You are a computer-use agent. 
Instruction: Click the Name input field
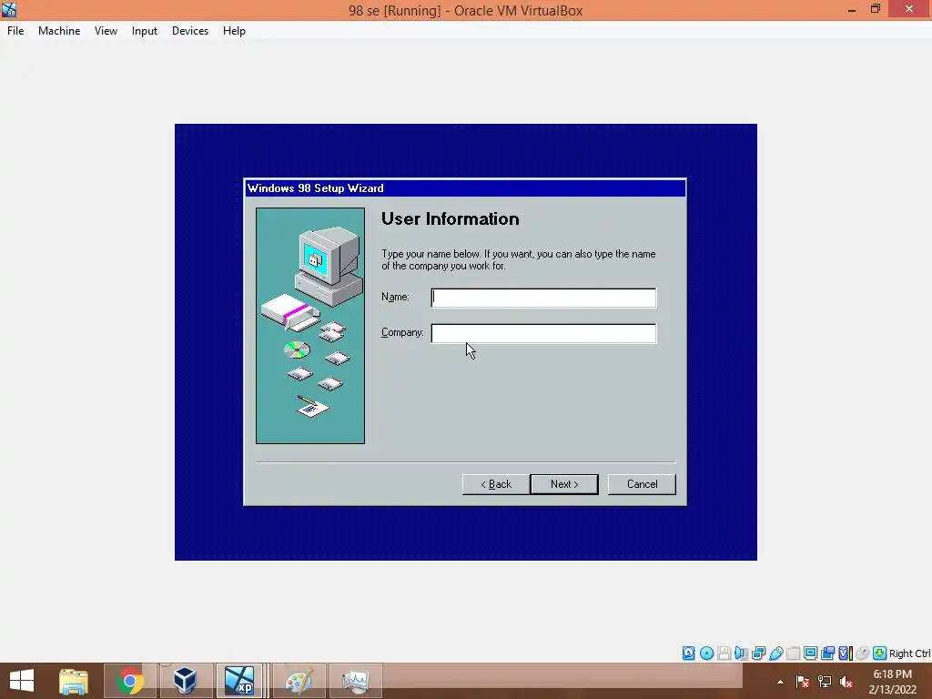coord(543,298)
